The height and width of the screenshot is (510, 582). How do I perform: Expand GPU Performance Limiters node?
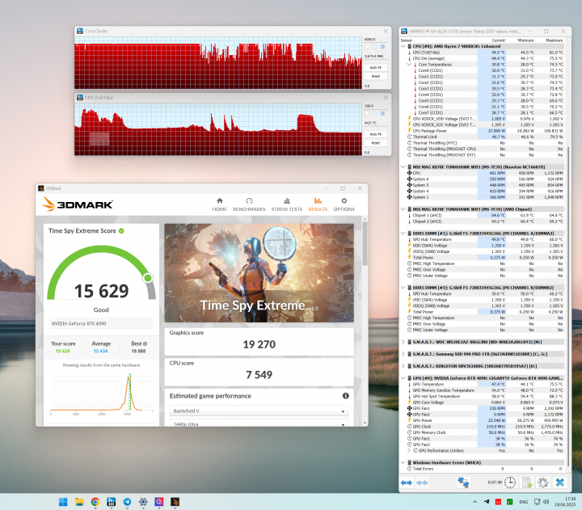(409, 451)
